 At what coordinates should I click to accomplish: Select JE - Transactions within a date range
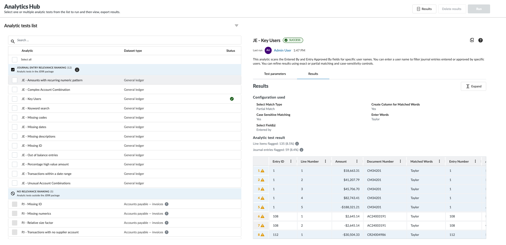125,174
